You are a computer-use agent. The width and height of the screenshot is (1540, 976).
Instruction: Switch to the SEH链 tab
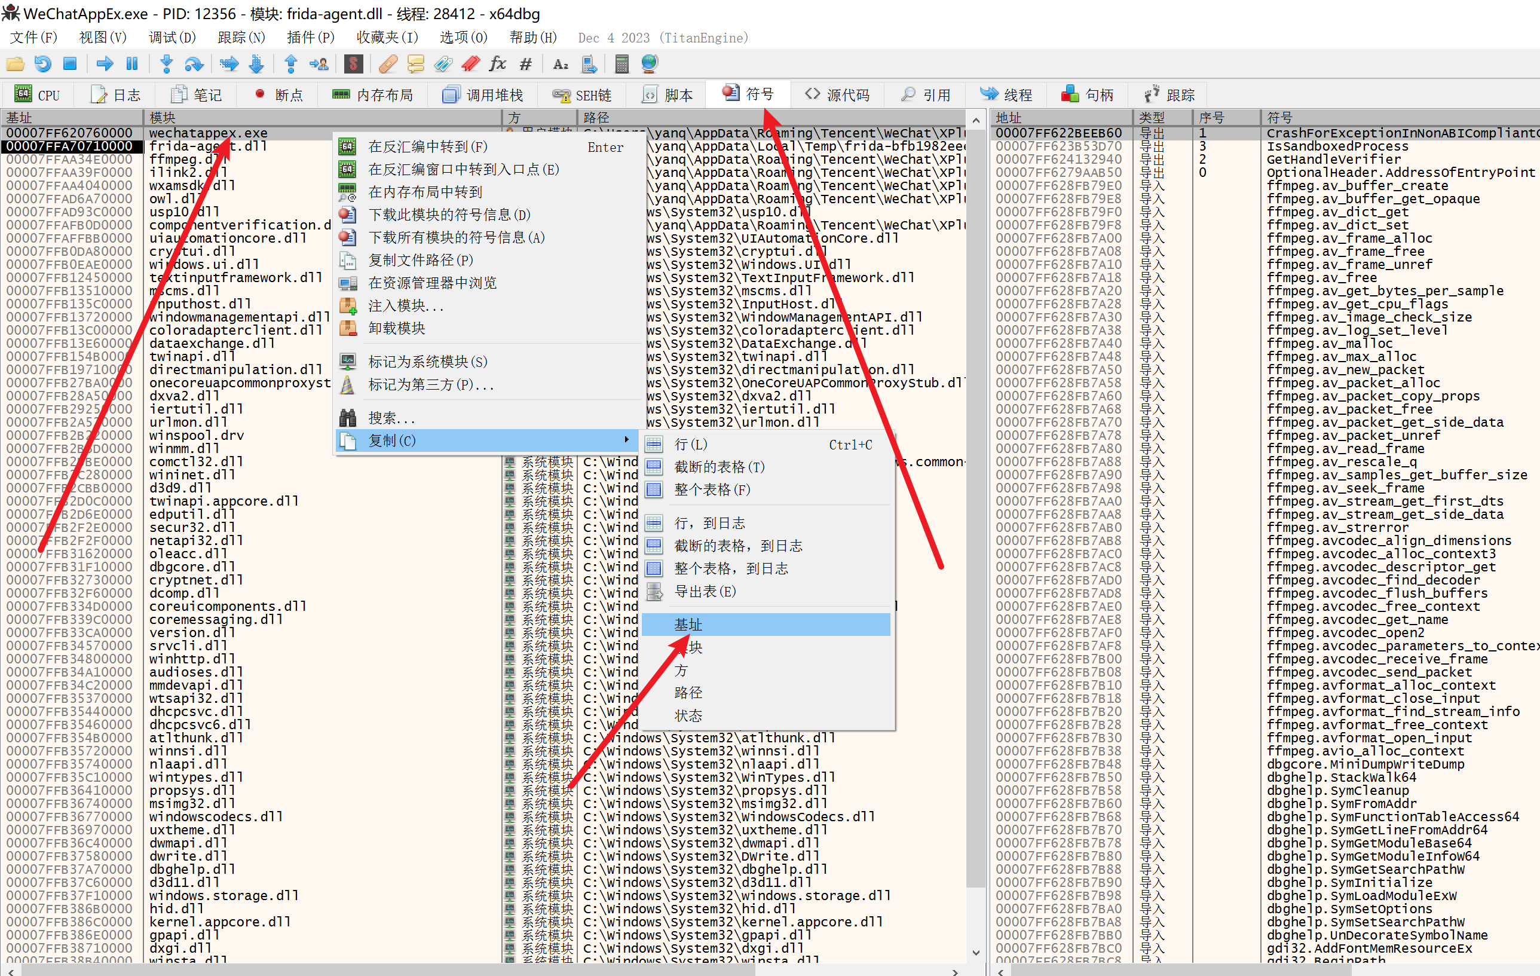582,95
